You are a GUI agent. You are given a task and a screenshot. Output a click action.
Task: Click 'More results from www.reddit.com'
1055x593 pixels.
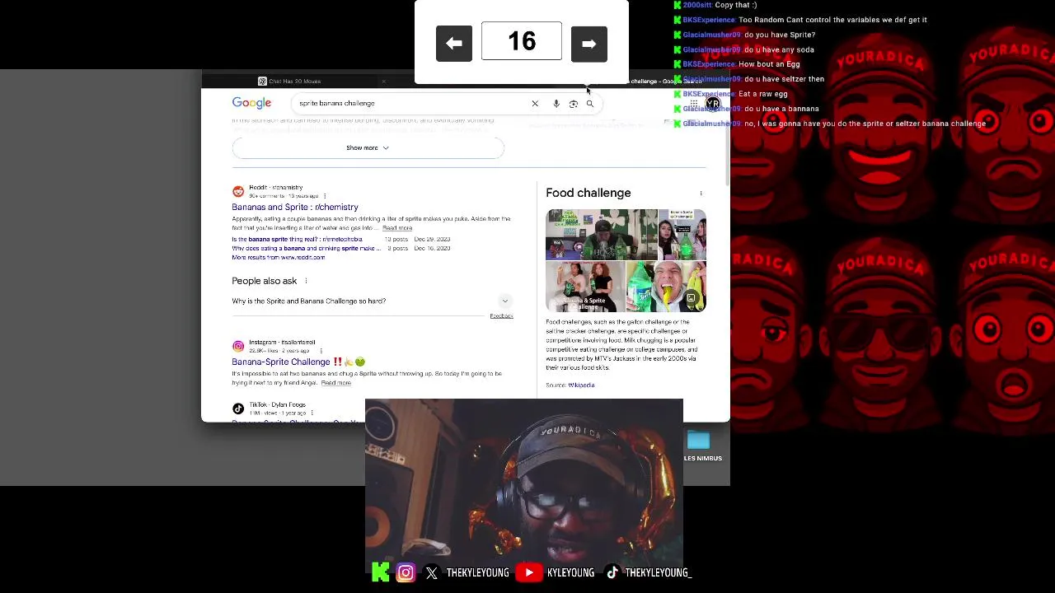click(x=279, y=257)
